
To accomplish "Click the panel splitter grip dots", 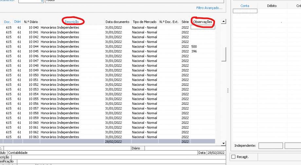I will pyautogui.click(x=228, y=91).
